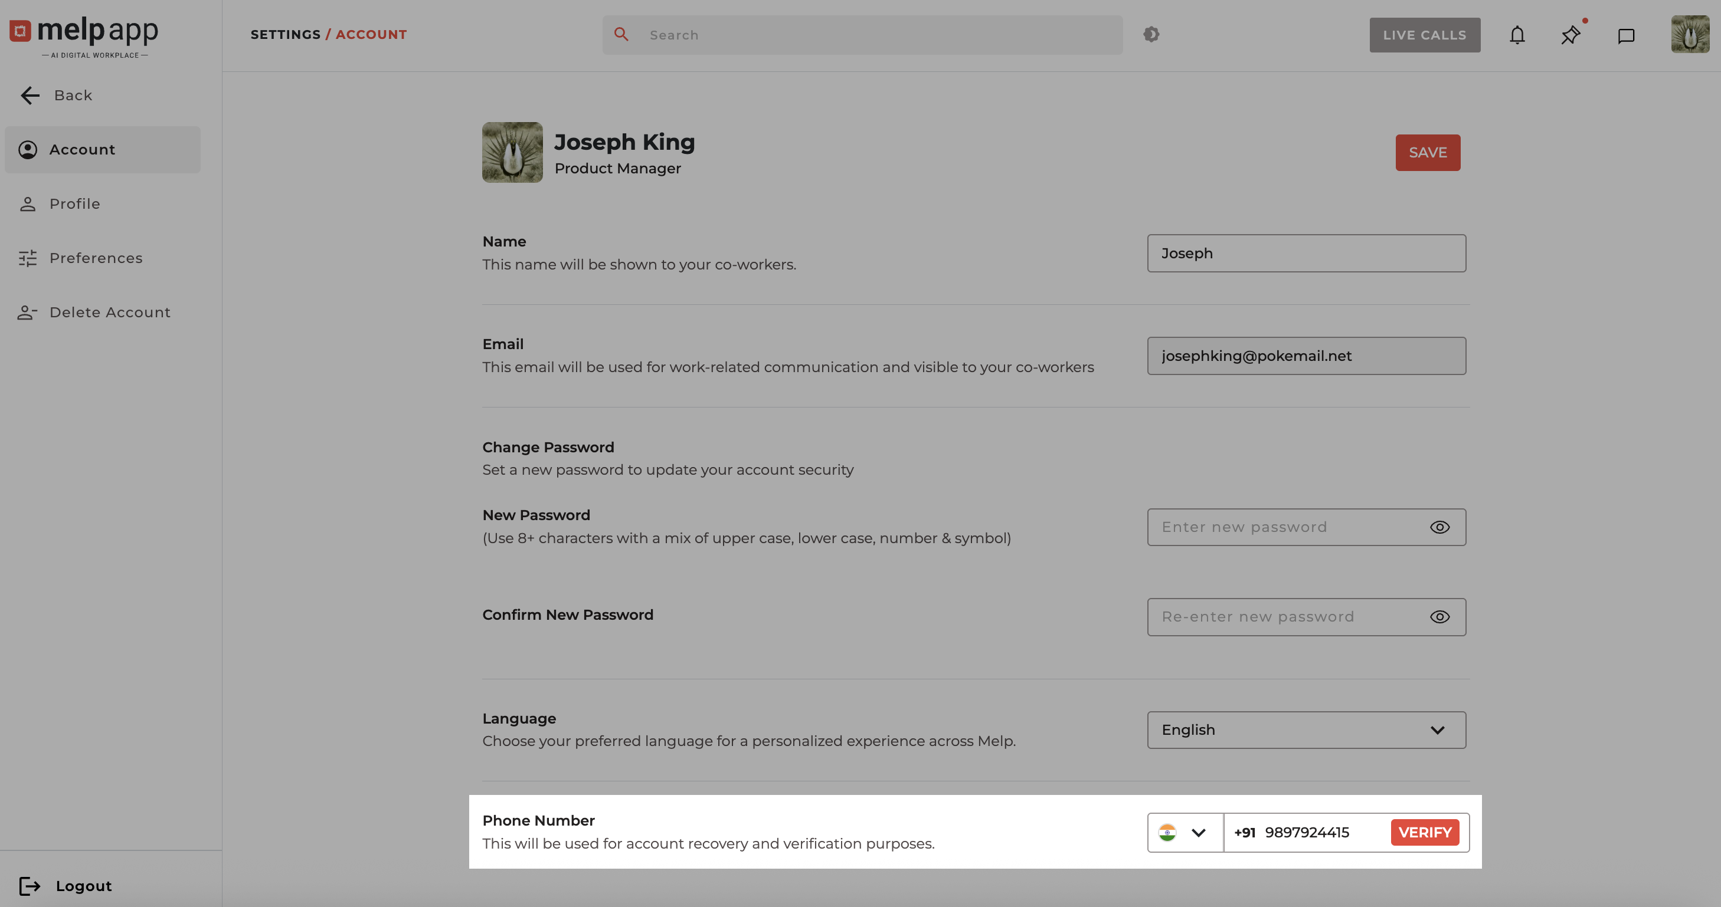Click the Logout icon in sidebar

pyautogui.click(x=30, y=886)
